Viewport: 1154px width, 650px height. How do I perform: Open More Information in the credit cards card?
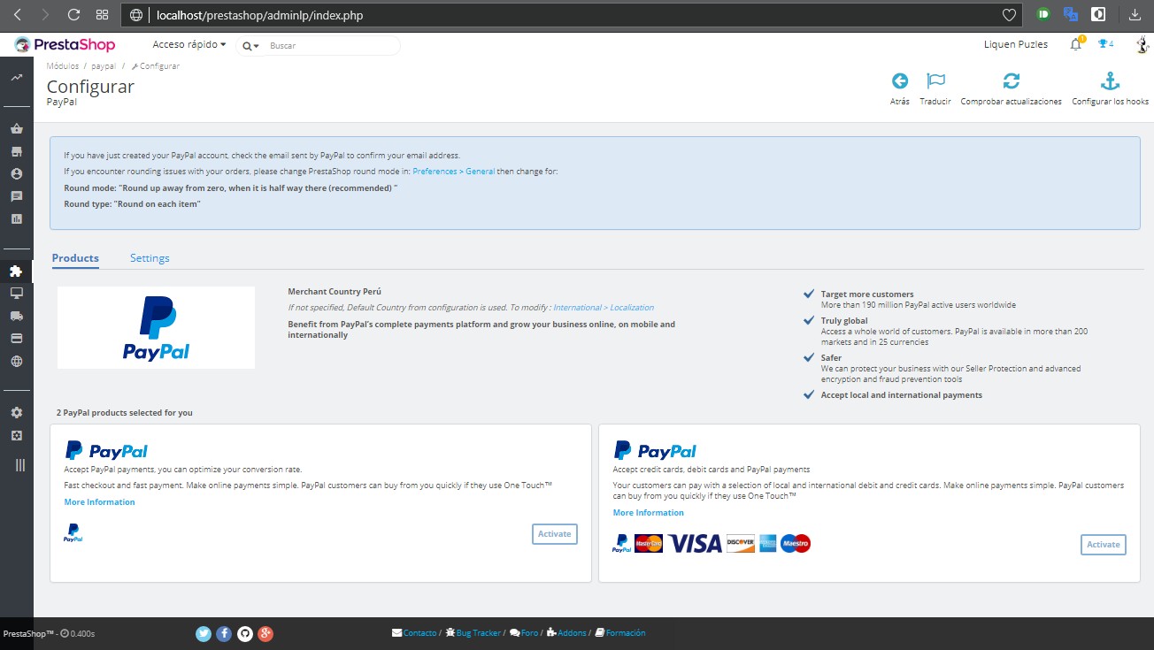click(648, 513)
